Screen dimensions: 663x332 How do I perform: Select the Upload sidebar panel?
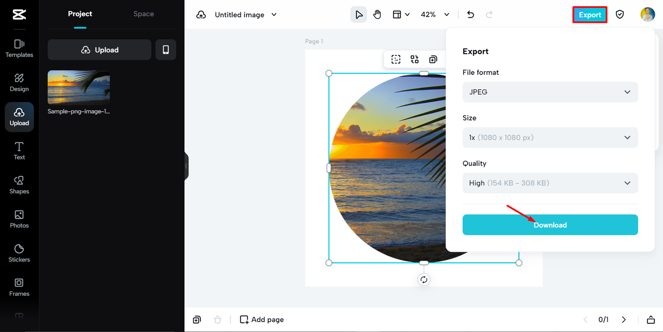[x=19, y=117]
